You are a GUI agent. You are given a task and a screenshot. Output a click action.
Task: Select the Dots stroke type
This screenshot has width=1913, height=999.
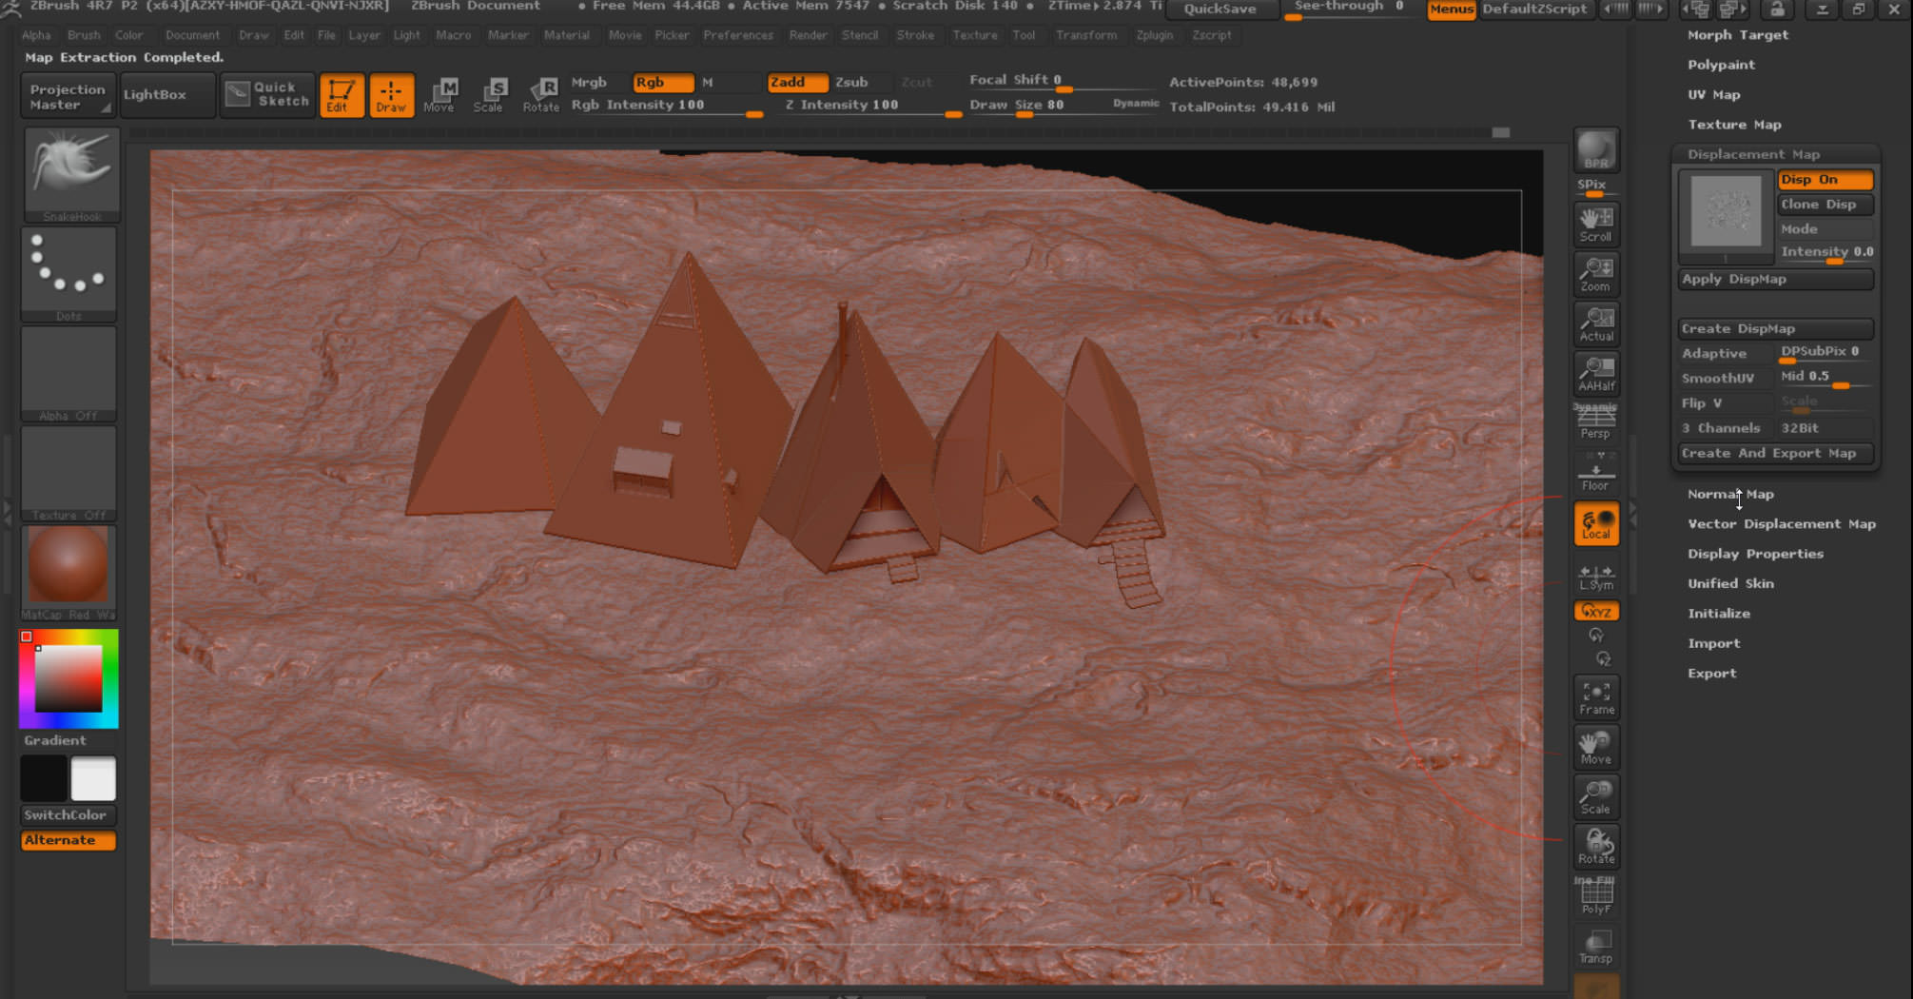pyautogui.click(x=69, y=271)
